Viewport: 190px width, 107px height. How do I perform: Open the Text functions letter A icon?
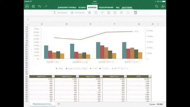[x=102, y=12]
